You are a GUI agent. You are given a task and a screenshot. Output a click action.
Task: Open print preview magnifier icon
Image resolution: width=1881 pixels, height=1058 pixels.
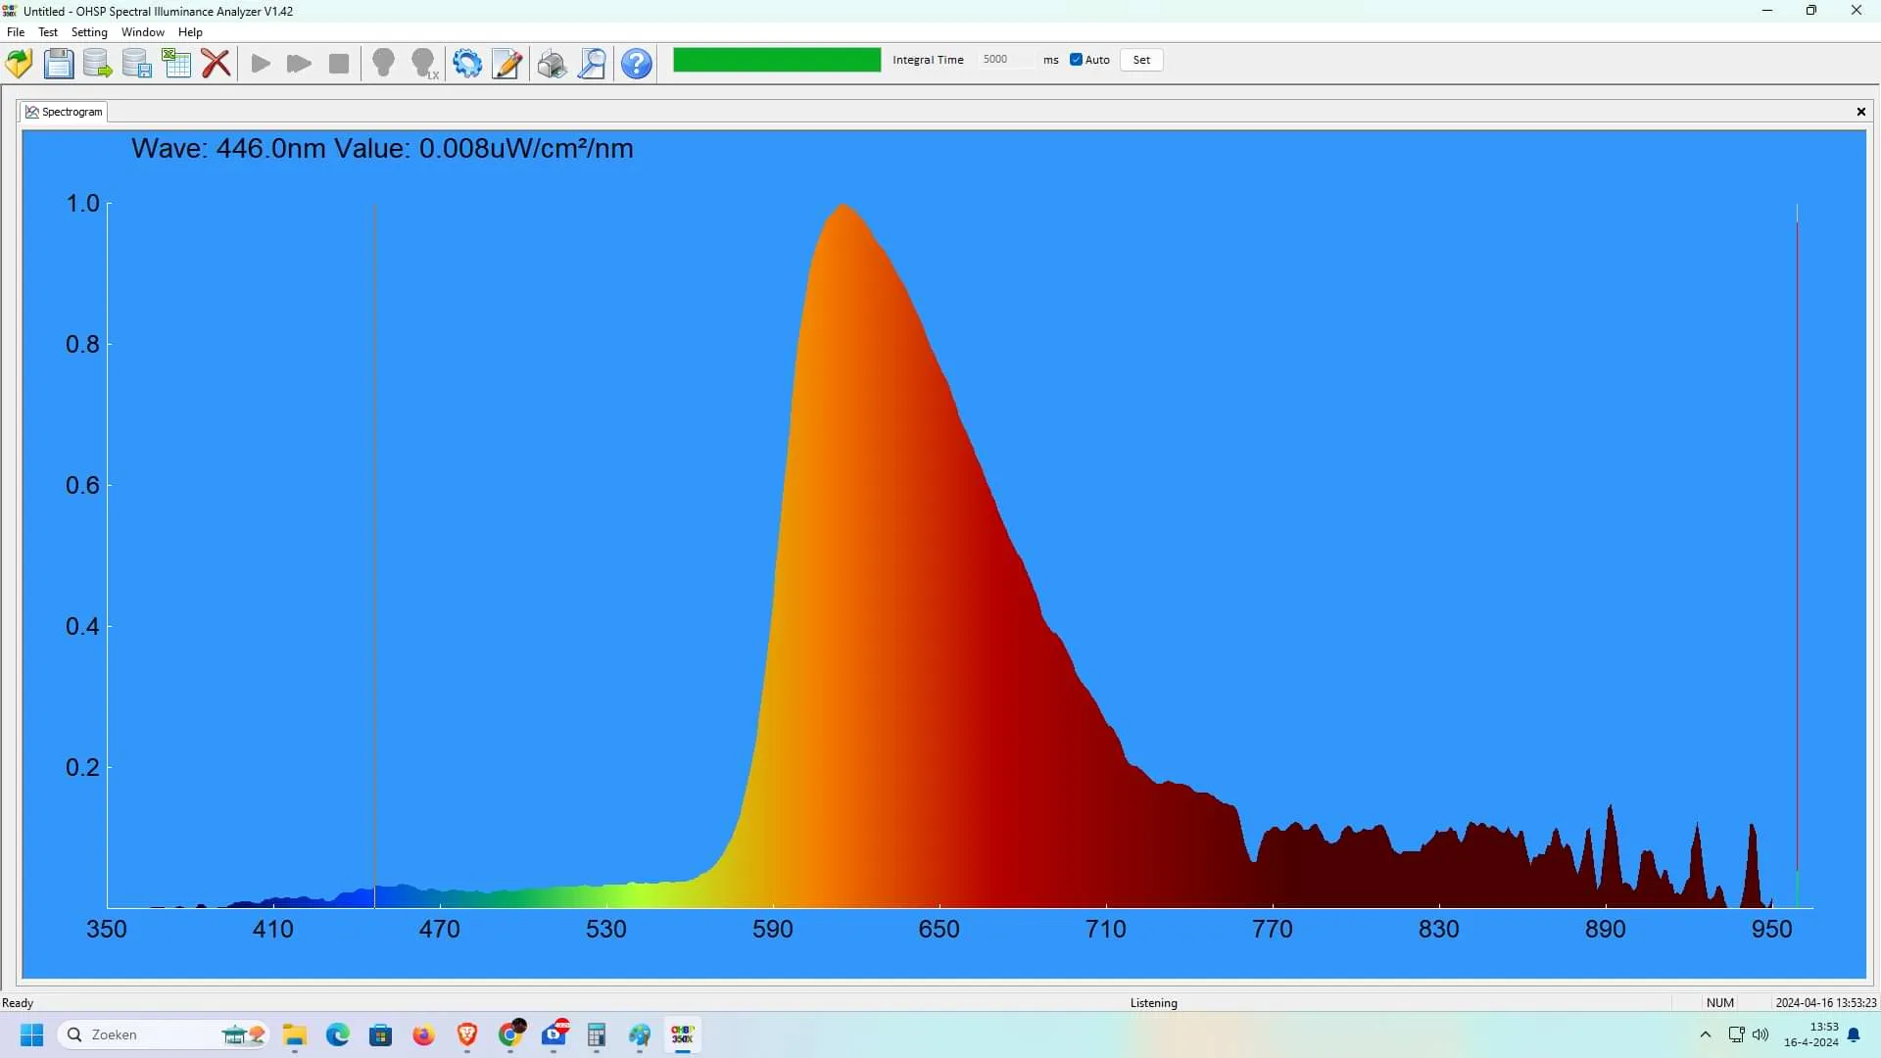coord(592,64)
